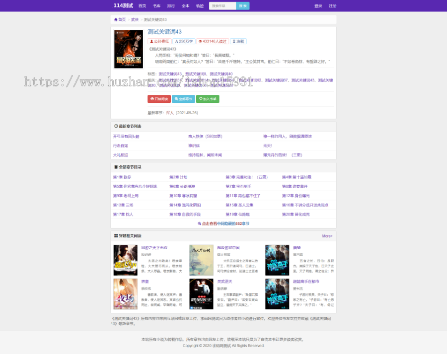The image size is (447, 354).
Task: Open related book title 网游之天下无双
Action: point(154,248)
